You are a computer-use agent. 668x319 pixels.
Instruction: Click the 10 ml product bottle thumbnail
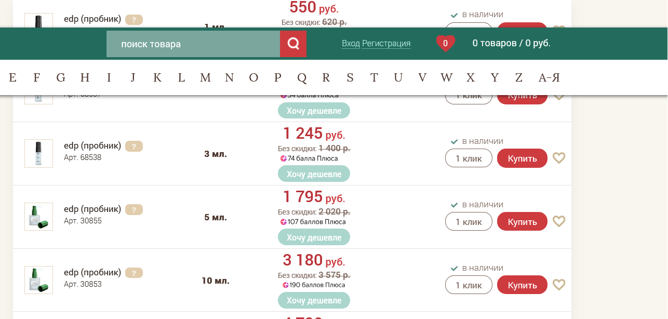[38, 280]
